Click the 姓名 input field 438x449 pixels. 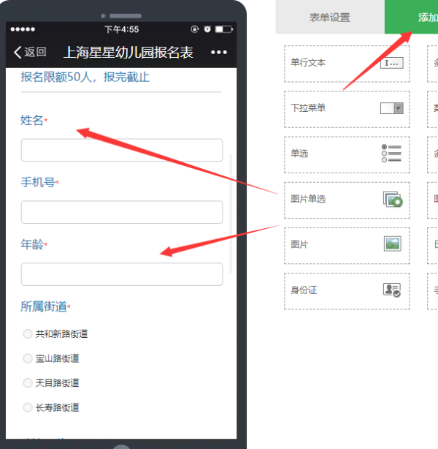pos(121,150)
